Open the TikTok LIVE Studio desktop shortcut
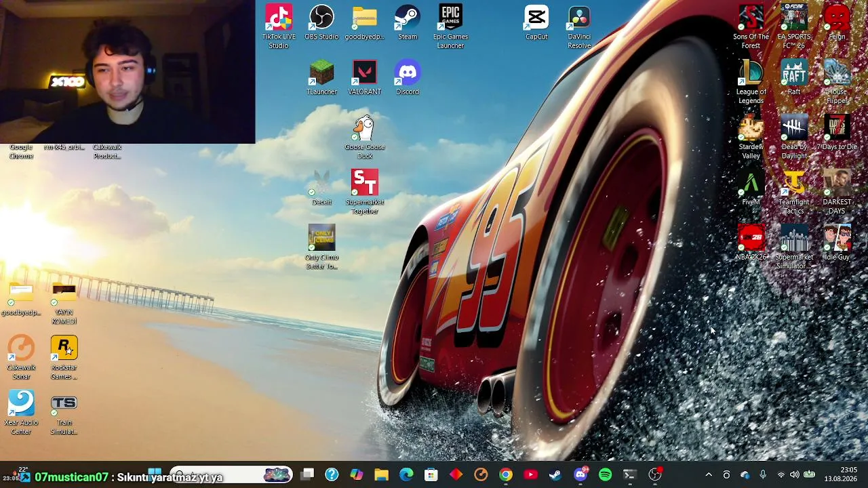The width and height of the screenshot is (868, 488). [279, 26]
